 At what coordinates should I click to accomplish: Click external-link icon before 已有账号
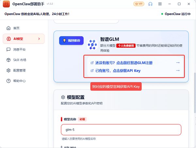point(92,71)
